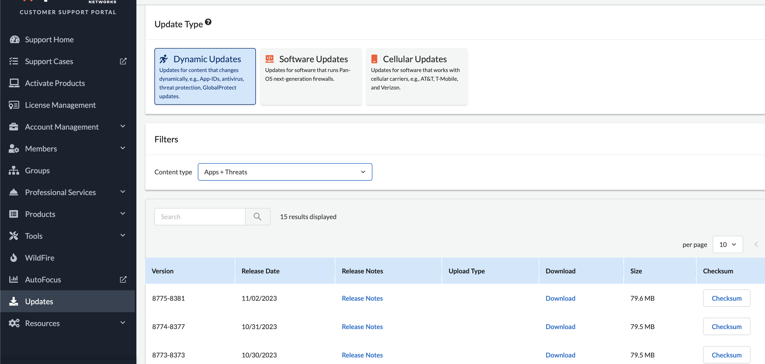Viewport: 765px width, 364px height.
Task: Click the Groups hierarchy icon in sidebar
Action: click(14, 171)
